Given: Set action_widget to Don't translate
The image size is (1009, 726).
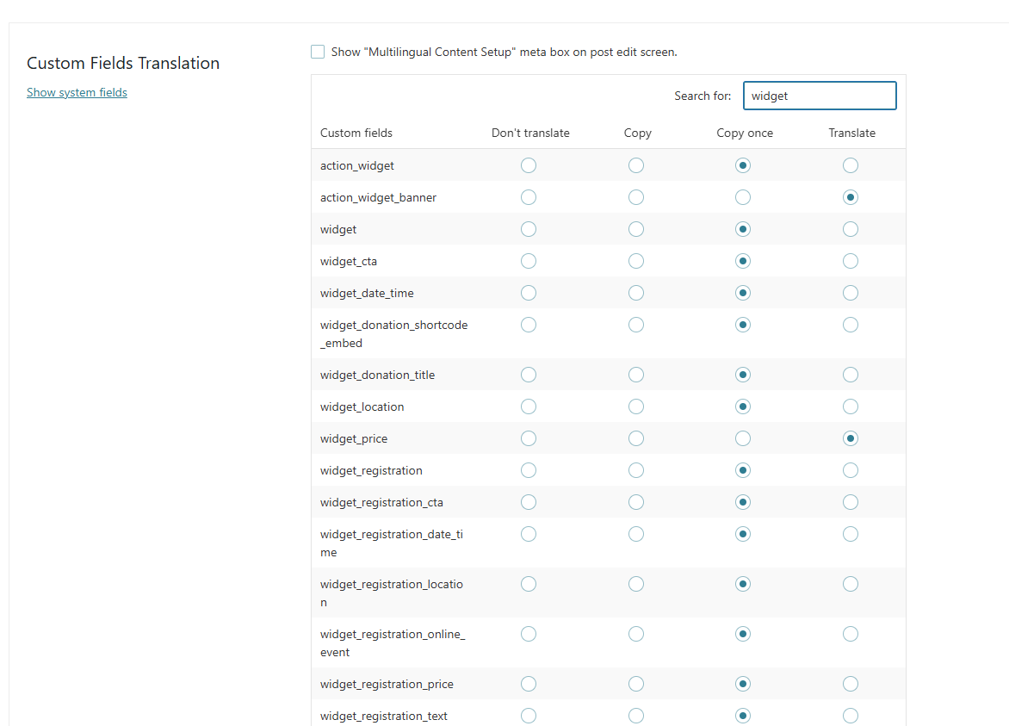Looking at the screenshot, I should click(529, 165).
